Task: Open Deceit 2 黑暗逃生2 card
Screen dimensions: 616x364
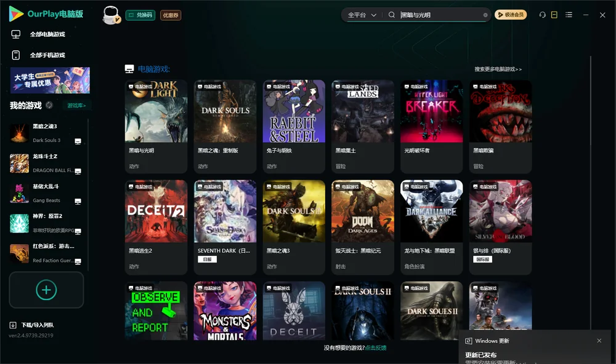Action: point(156,227)
